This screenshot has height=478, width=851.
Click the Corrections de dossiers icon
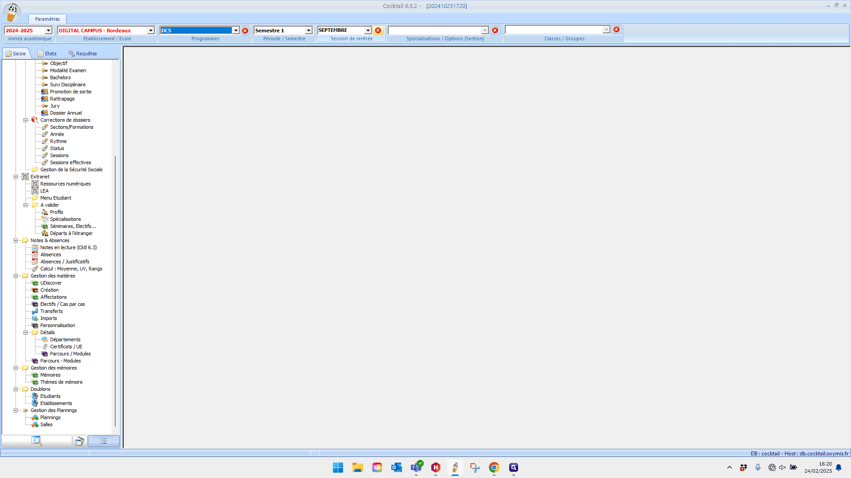[35, 120]
